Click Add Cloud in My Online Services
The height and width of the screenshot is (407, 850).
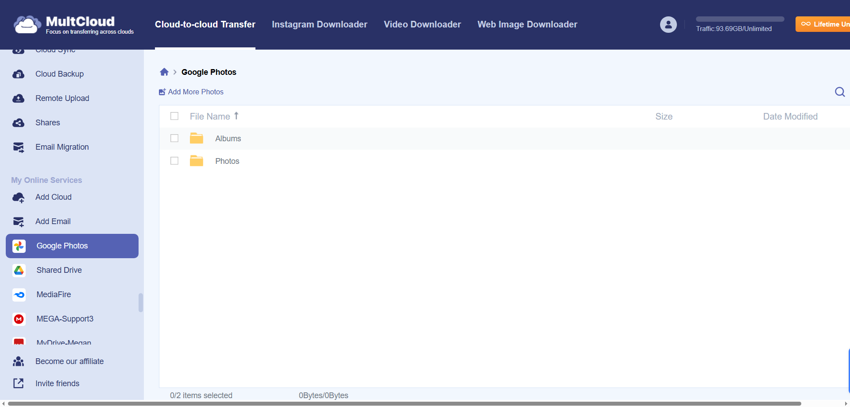tap(54, 197)
